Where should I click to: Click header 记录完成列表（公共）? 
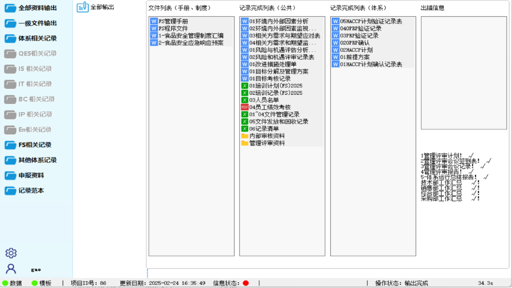[268, 8]
